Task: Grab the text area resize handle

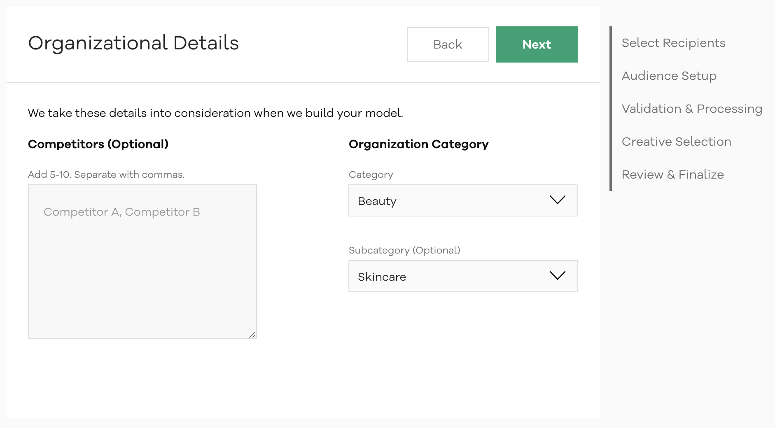Action: tap(252, 335)
